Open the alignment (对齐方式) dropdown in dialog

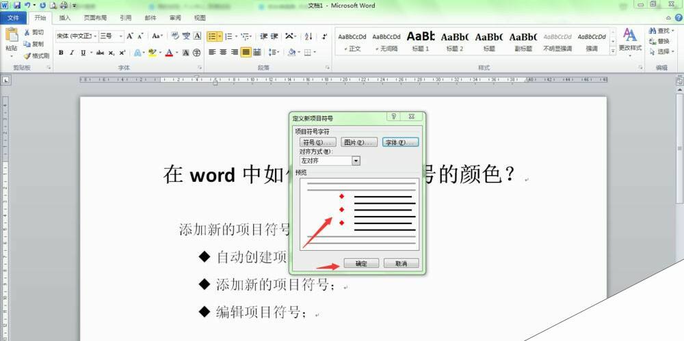(x=356, y=161)
